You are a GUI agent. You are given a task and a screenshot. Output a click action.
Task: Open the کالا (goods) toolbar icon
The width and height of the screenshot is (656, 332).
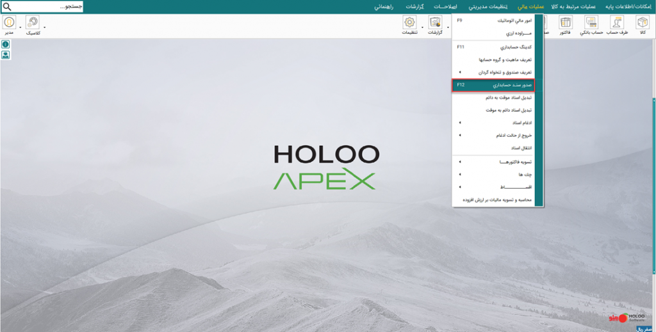tap(642, 22)
